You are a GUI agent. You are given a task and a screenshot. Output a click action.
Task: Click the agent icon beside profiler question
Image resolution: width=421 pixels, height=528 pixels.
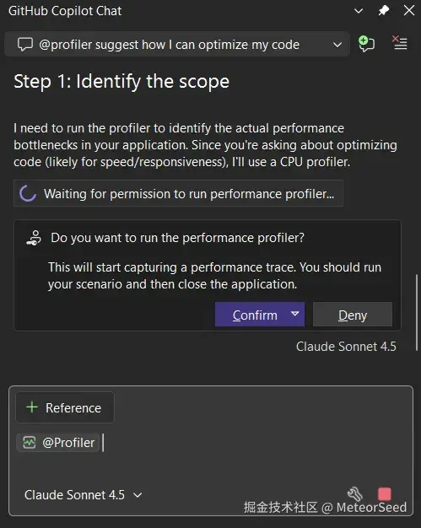[34, 238]
